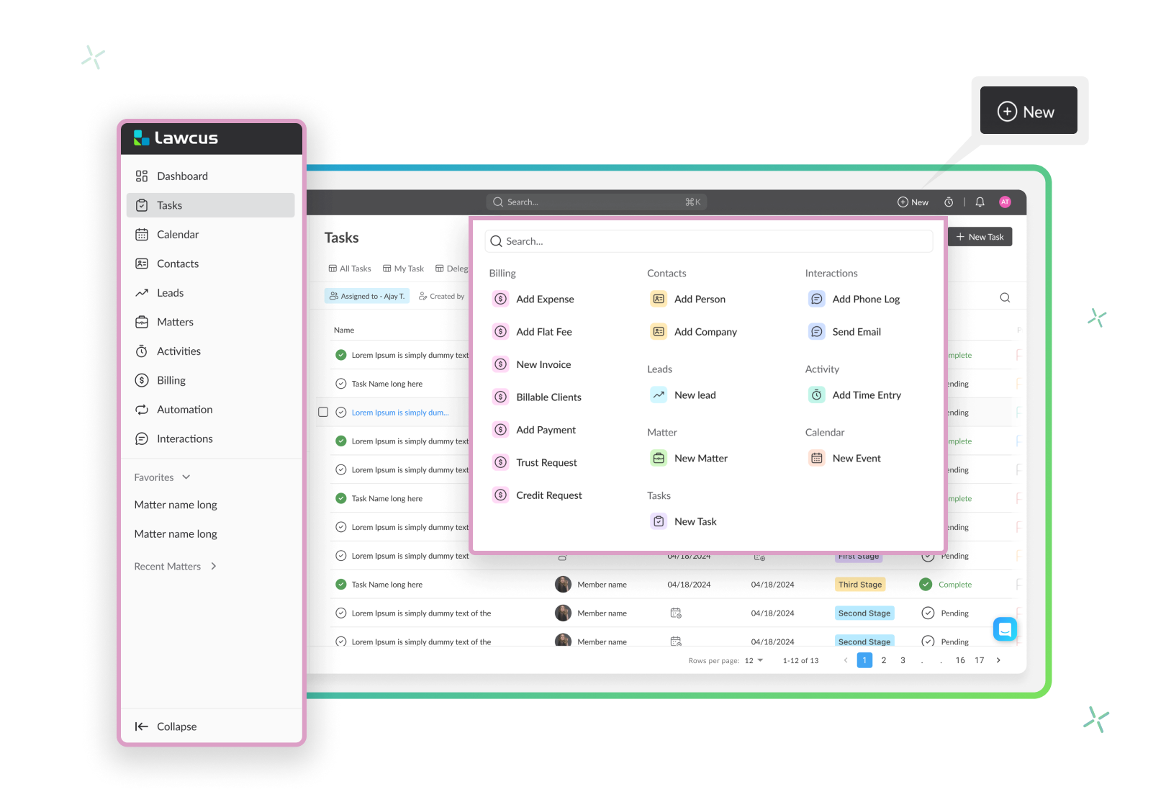Image resolution: width=1166 pixels, height=797 pixels.
Task: Click the New Matter briefcase icon
Action: pos(659,458)
